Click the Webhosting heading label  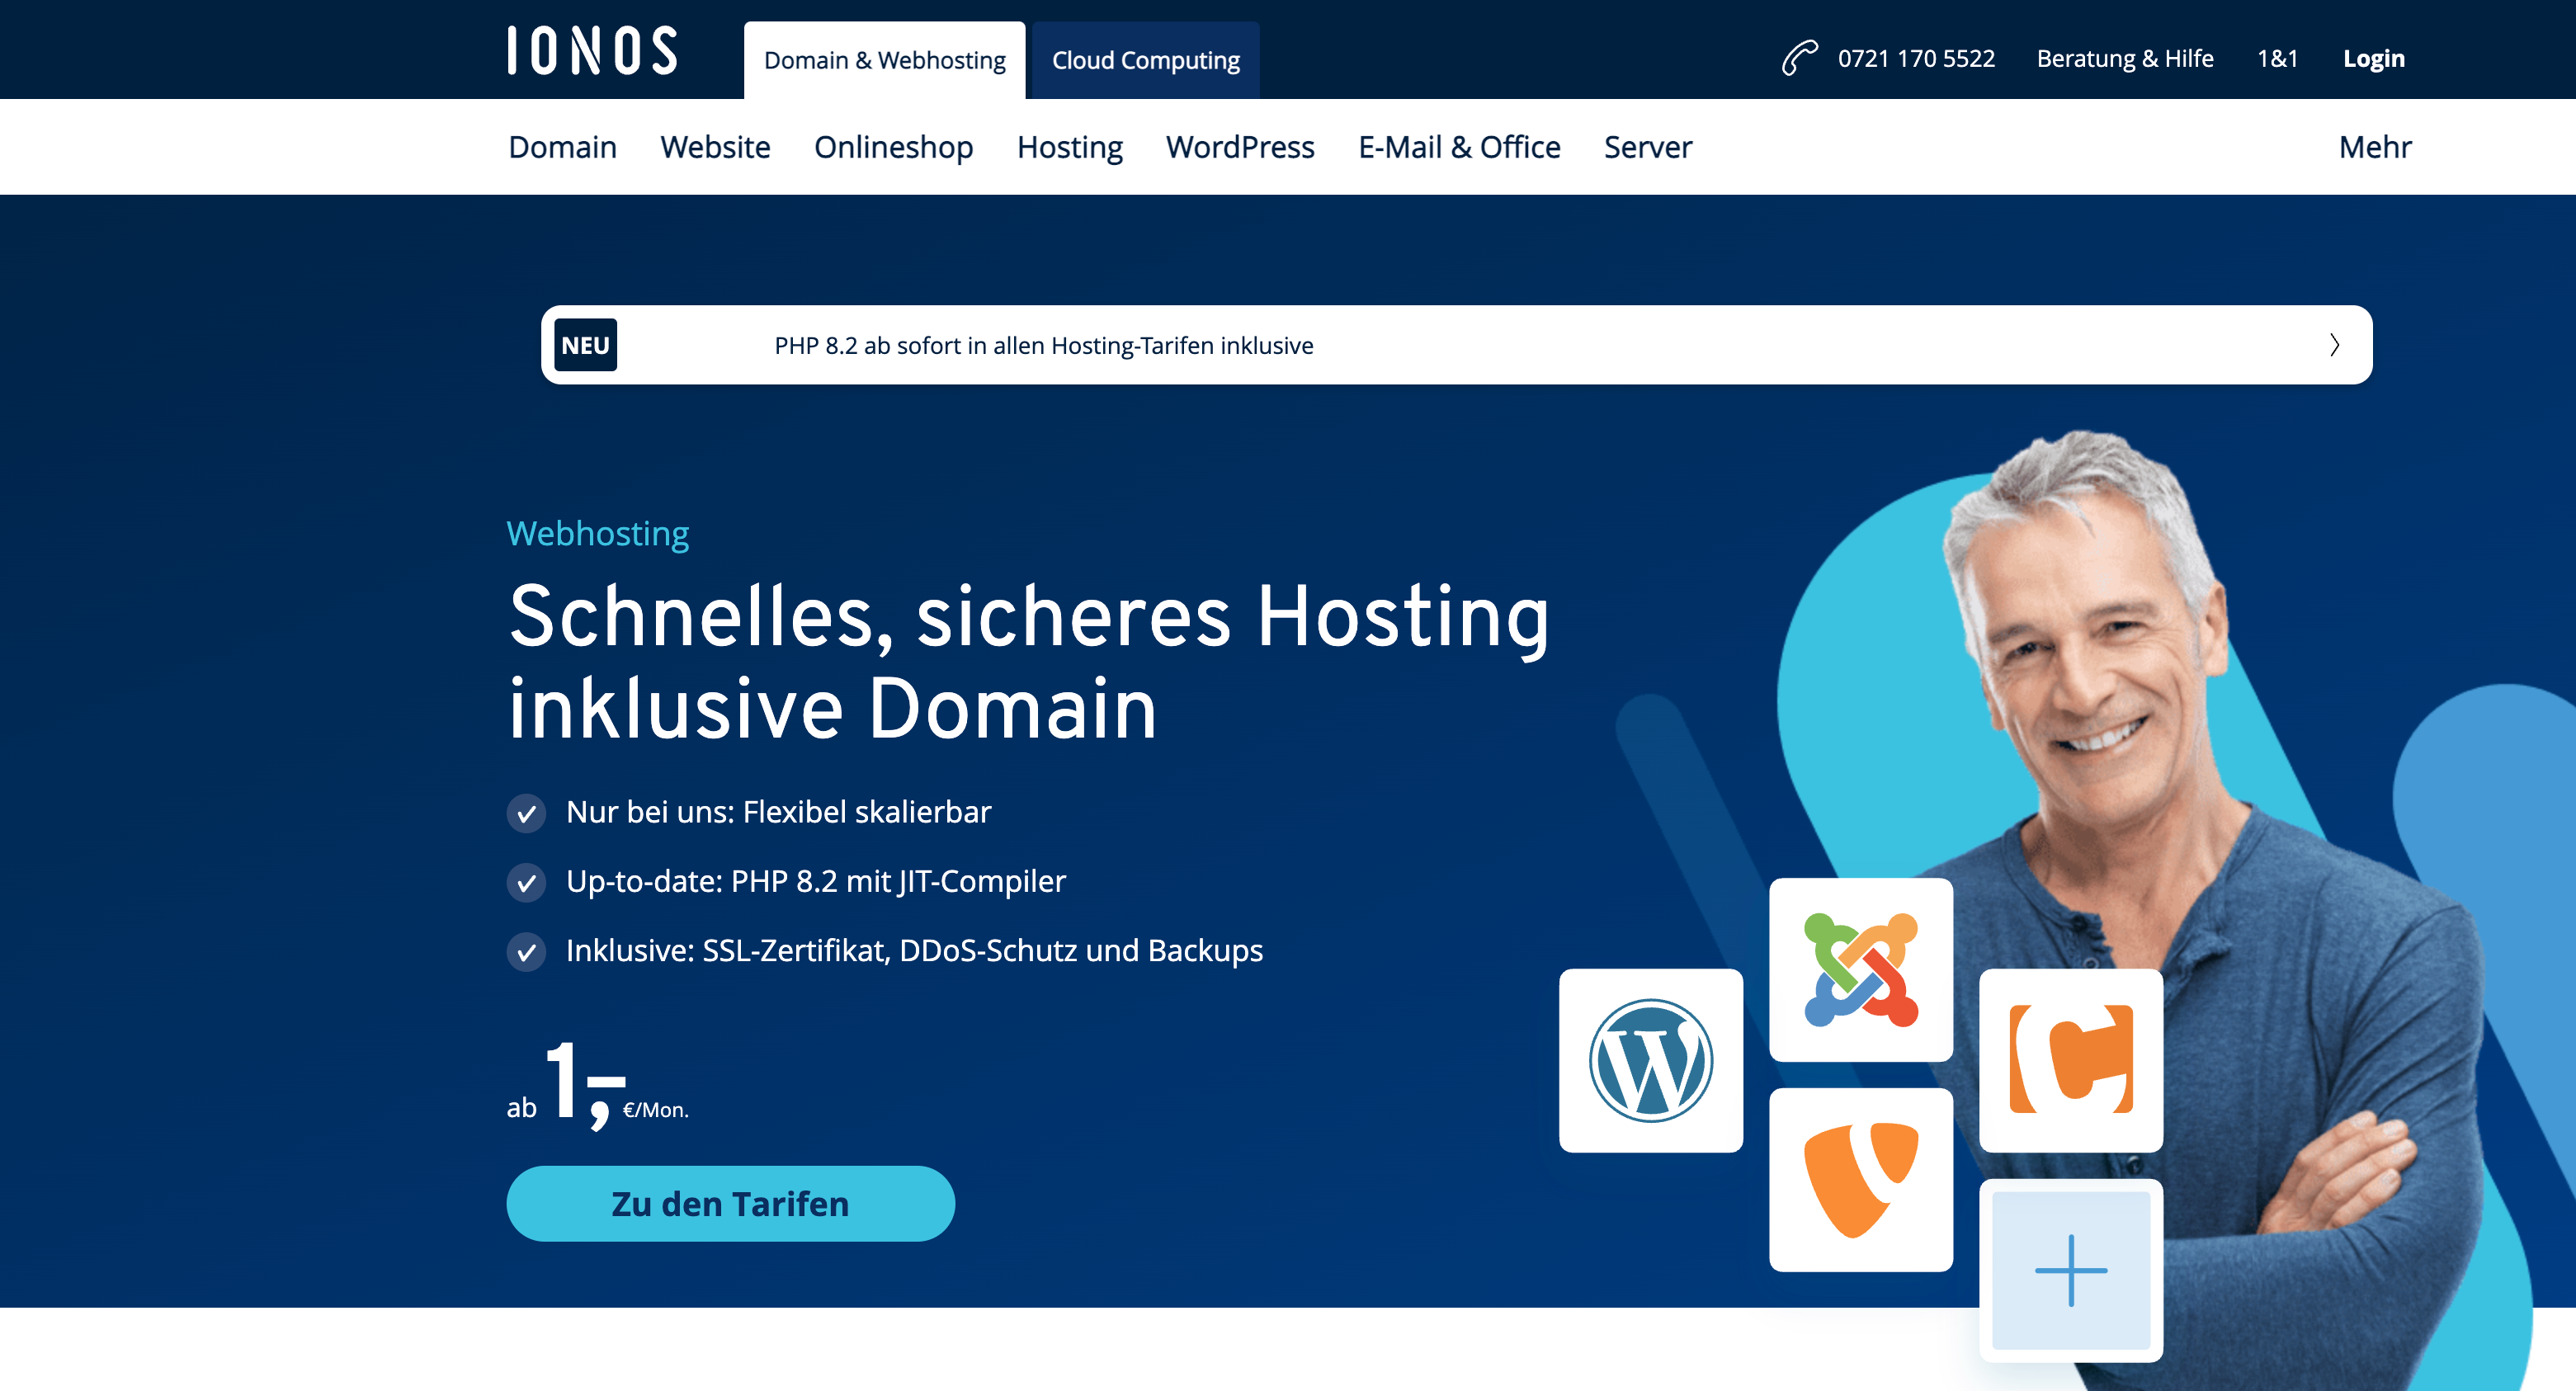tap(597, 533)
